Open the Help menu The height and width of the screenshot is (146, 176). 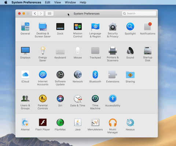point(83,2)
